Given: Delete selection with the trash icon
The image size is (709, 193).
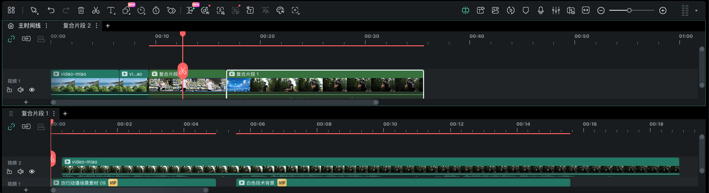Looking at the screenshot, I should point(81,10).
